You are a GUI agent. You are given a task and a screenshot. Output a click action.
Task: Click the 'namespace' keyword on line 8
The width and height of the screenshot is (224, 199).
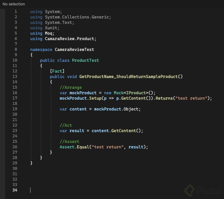tap(41, 49)
